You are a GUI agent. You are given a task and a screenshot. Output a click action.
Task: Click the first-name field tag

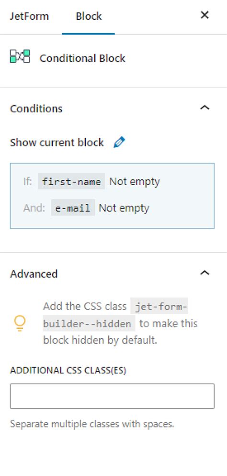(71, 181)
